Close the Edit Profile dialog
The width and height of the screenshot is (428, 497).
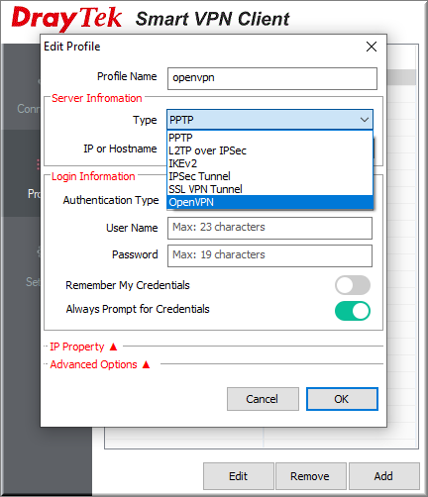click(372, 47)
